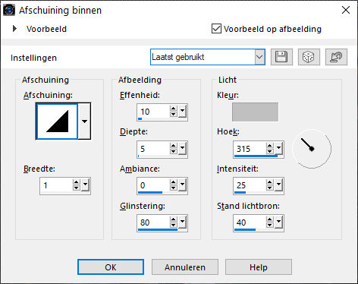
Task: Click the randomize parameters dice icon
Action: 309,57
